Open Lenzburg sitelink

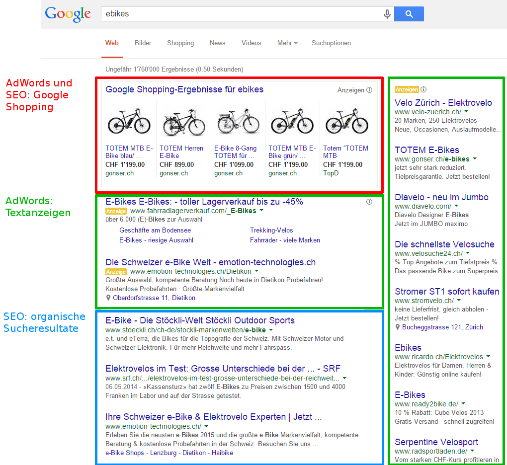[164, 453]
